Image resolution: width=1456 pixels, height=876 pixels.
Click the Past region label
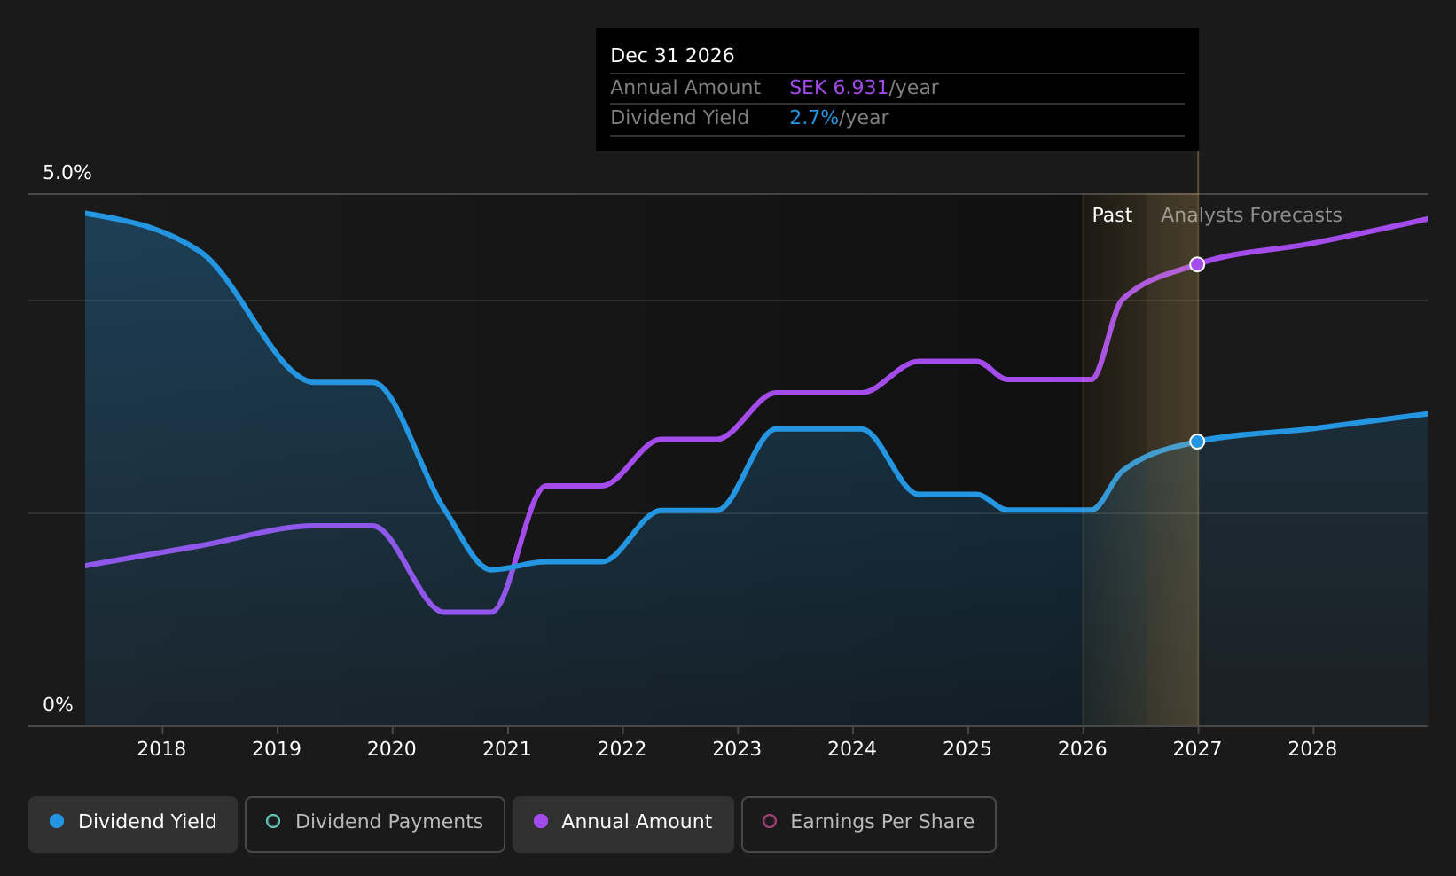coord(1112,215)
